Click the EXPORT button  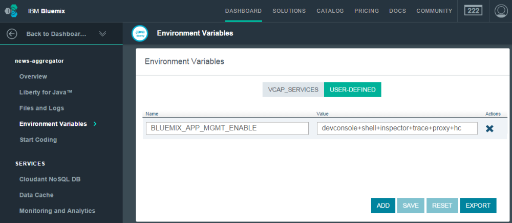click(x=478, y=206)
